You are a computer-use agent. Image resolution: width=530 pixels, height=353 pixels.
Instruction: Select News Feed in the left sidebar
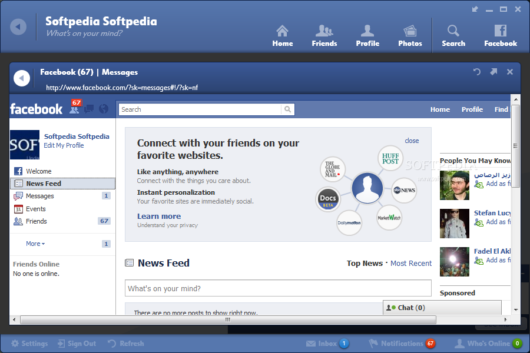[x=62, y=184]
